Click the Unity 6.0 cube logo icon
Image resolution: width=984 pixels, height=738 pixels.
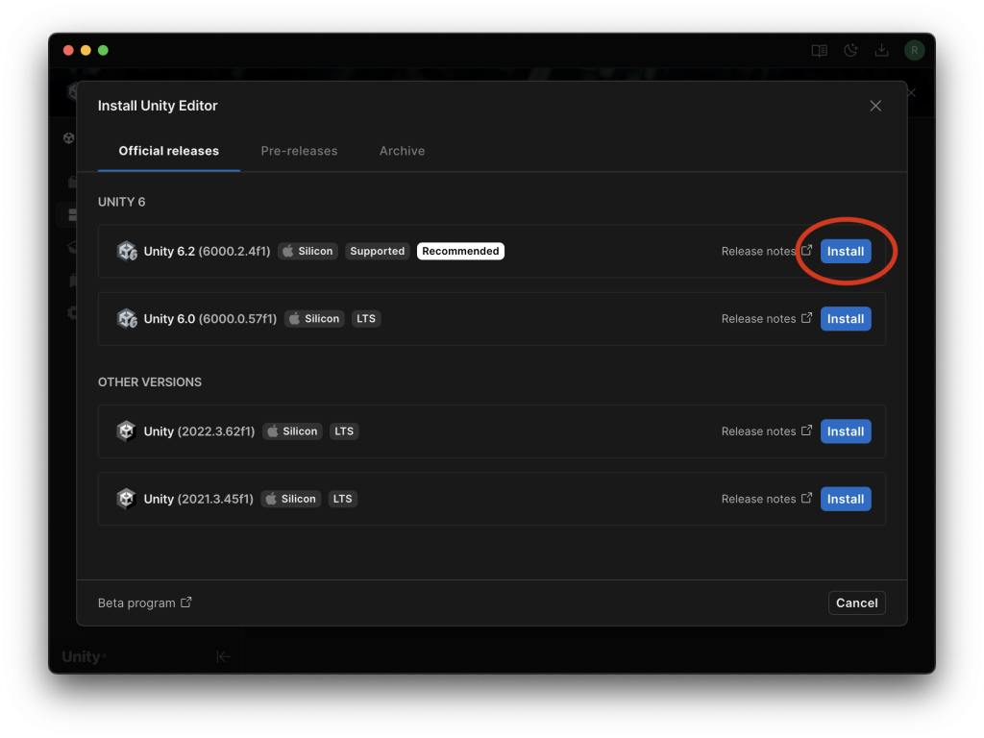coord(127,319)
